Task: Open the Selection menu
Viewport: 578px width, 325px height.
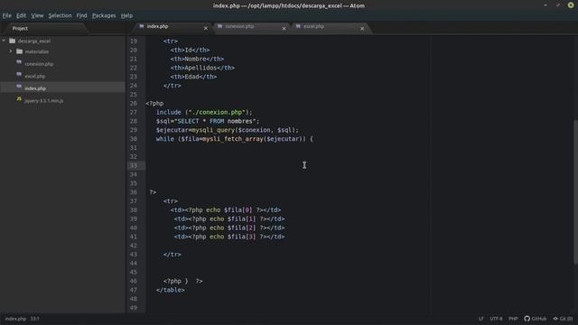Action: [x=60, y=15]
